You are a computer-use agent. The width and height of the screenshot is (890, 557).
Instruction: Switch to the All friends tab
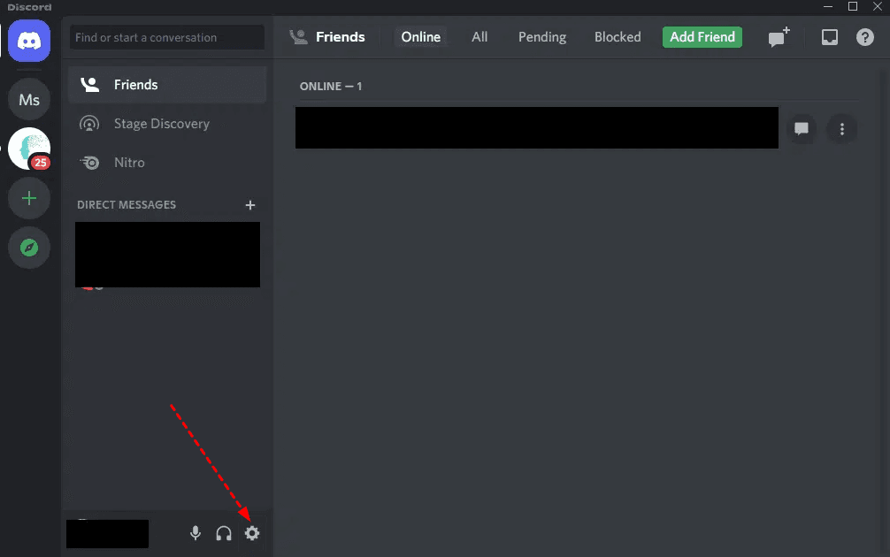(x=480, y=37)
